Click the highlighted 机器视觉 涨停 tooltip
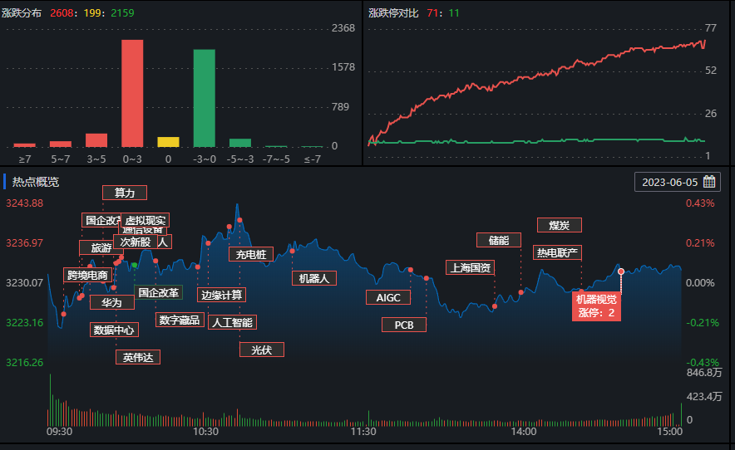 point(597,306)
